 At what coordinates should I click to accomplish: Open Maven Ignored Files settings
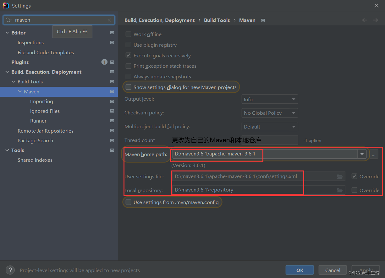[x=45, y=111]
